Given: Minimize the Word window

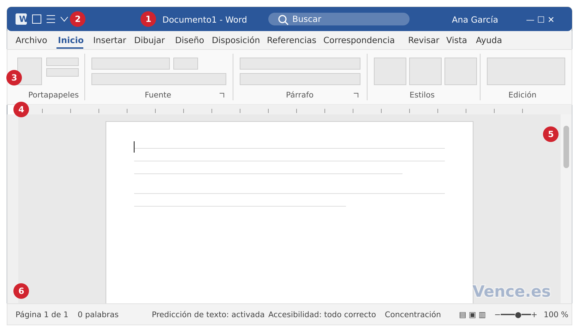Looking at the screenshot, I should 530,20.
